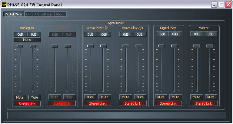Toggle the Mono button under Analog In
The width and height of the screenshot is (233, 124).
click(27, 40)
